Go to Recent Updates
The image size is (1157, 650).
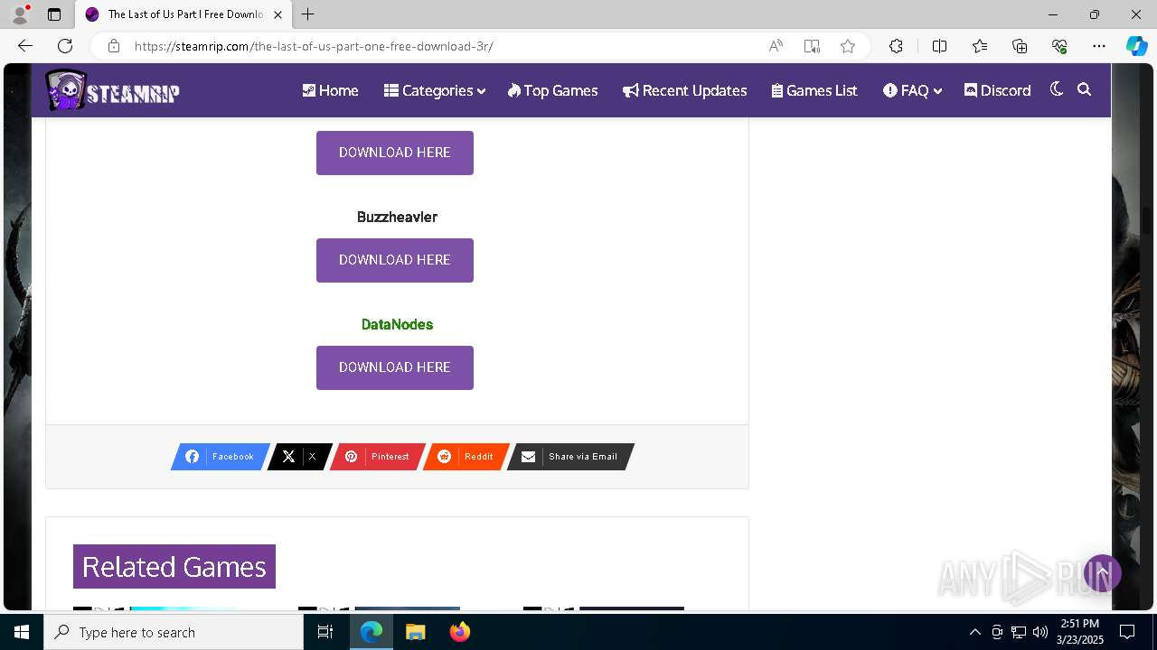(x=684, y=90)
